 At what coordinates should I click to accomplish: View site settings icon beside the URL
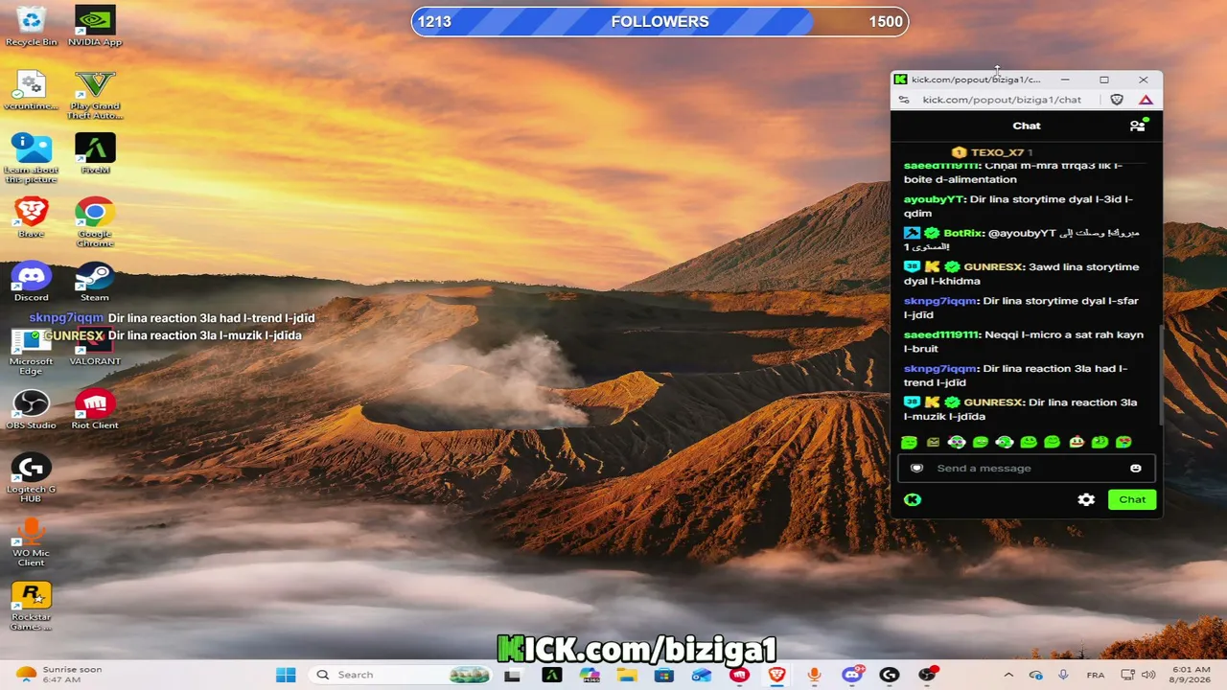point(903,100)
